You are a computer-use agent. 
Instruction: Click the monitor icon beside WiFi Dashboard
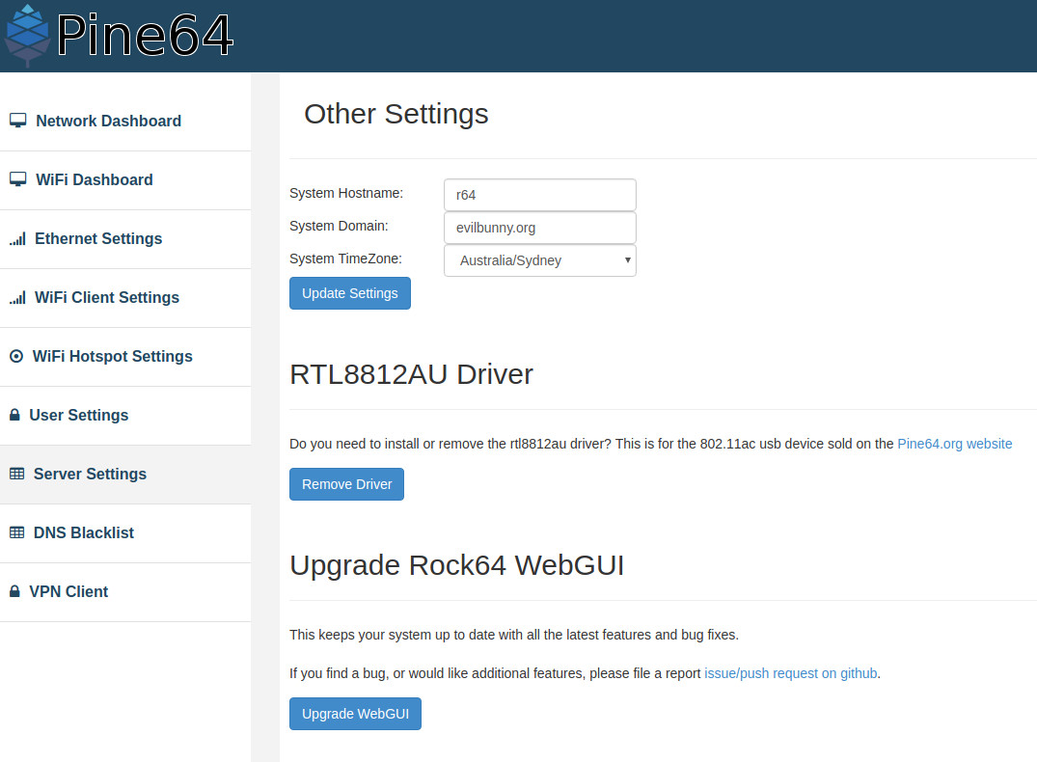pos(18,179)
